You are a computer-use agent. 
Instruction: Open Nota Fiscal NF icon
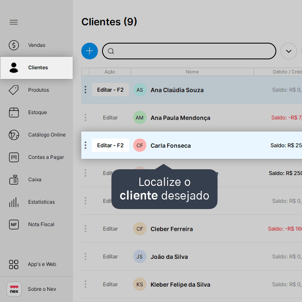pos(14,224)
